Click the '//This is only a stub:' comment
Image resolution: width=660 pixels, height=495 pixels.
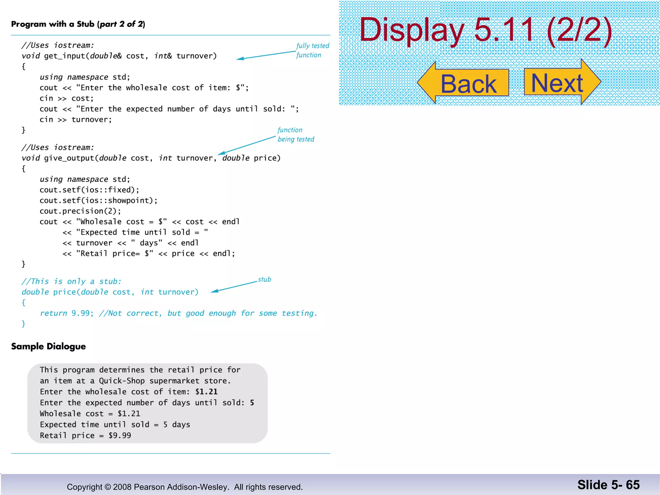(x=71, y=281)
